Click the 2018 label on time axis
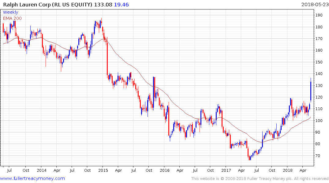This screenshot has height=183, width=329. 287,170
